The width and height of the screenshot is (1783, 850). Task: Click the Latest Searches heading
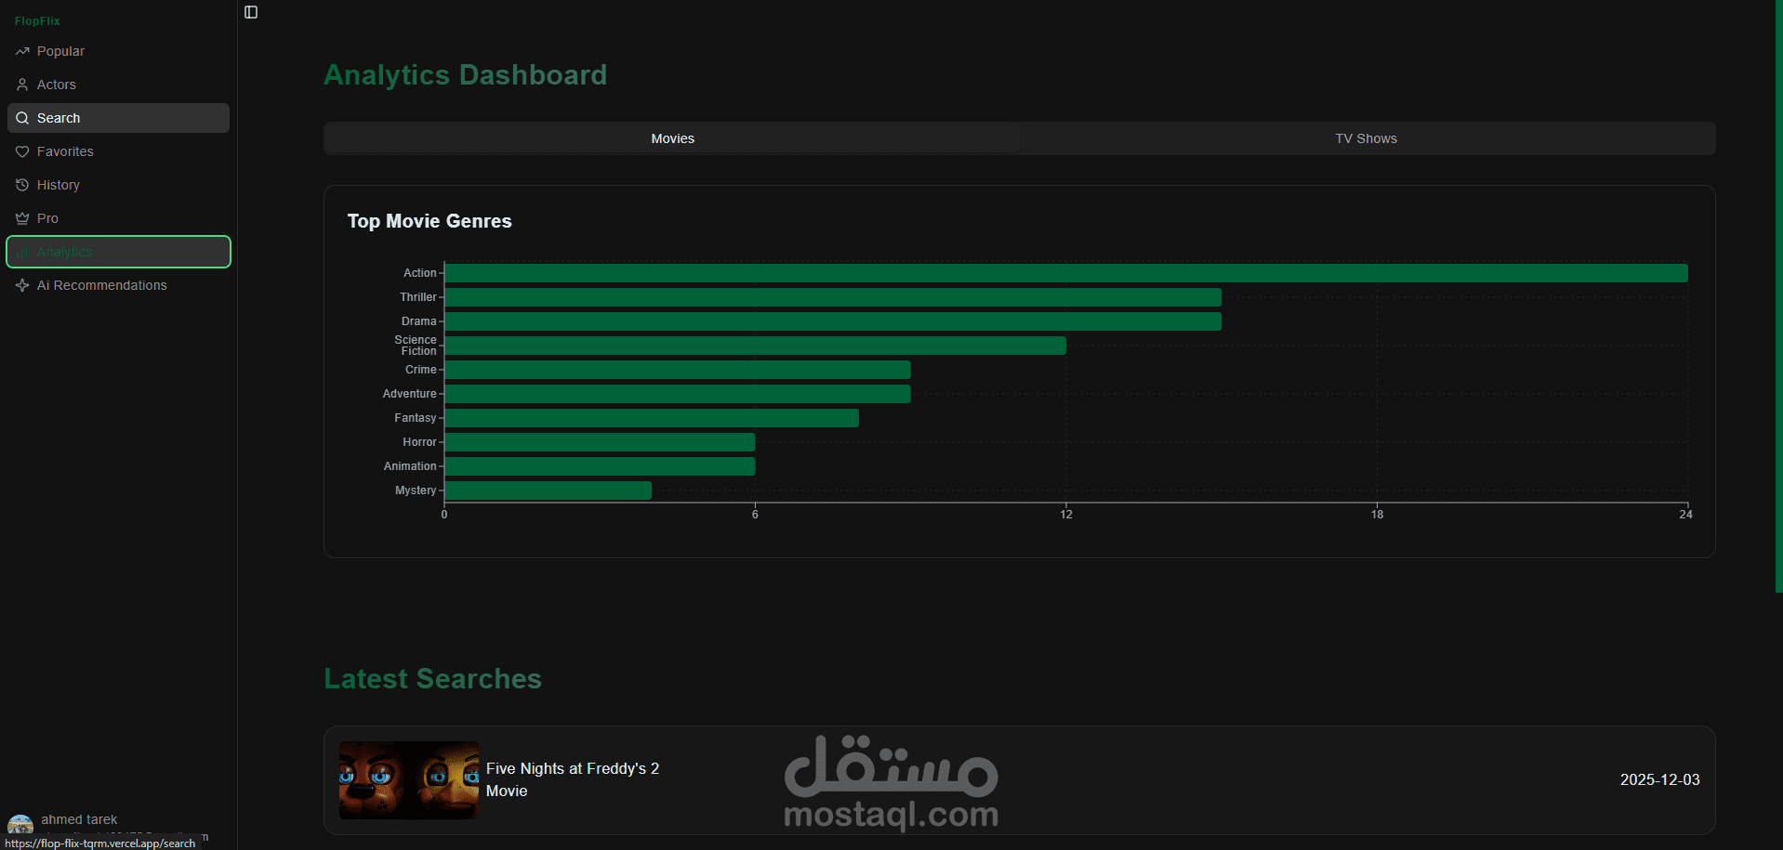point(432,678)
